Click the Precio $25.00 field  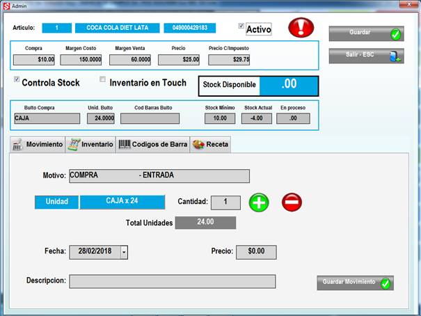pyautogui.click(x=179, y=60)
